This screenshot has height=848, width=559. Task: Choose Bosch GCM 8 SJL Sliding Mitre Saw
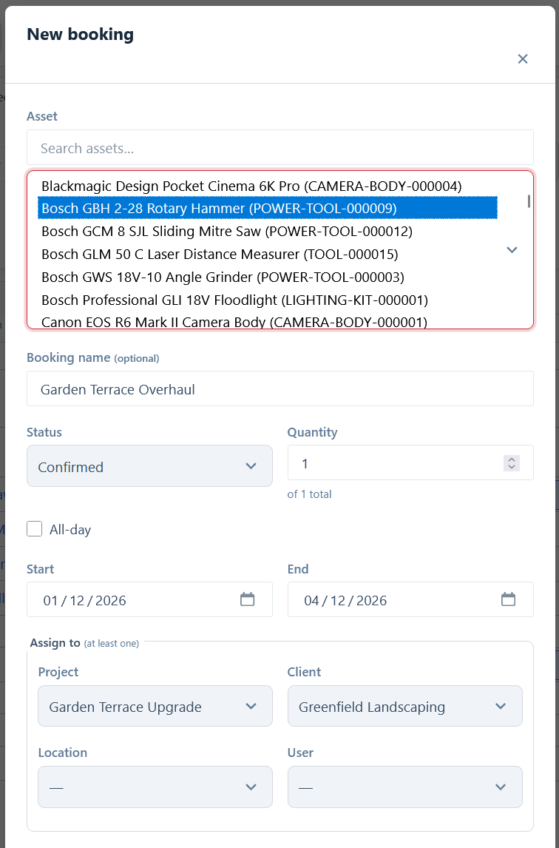[268, 232]
